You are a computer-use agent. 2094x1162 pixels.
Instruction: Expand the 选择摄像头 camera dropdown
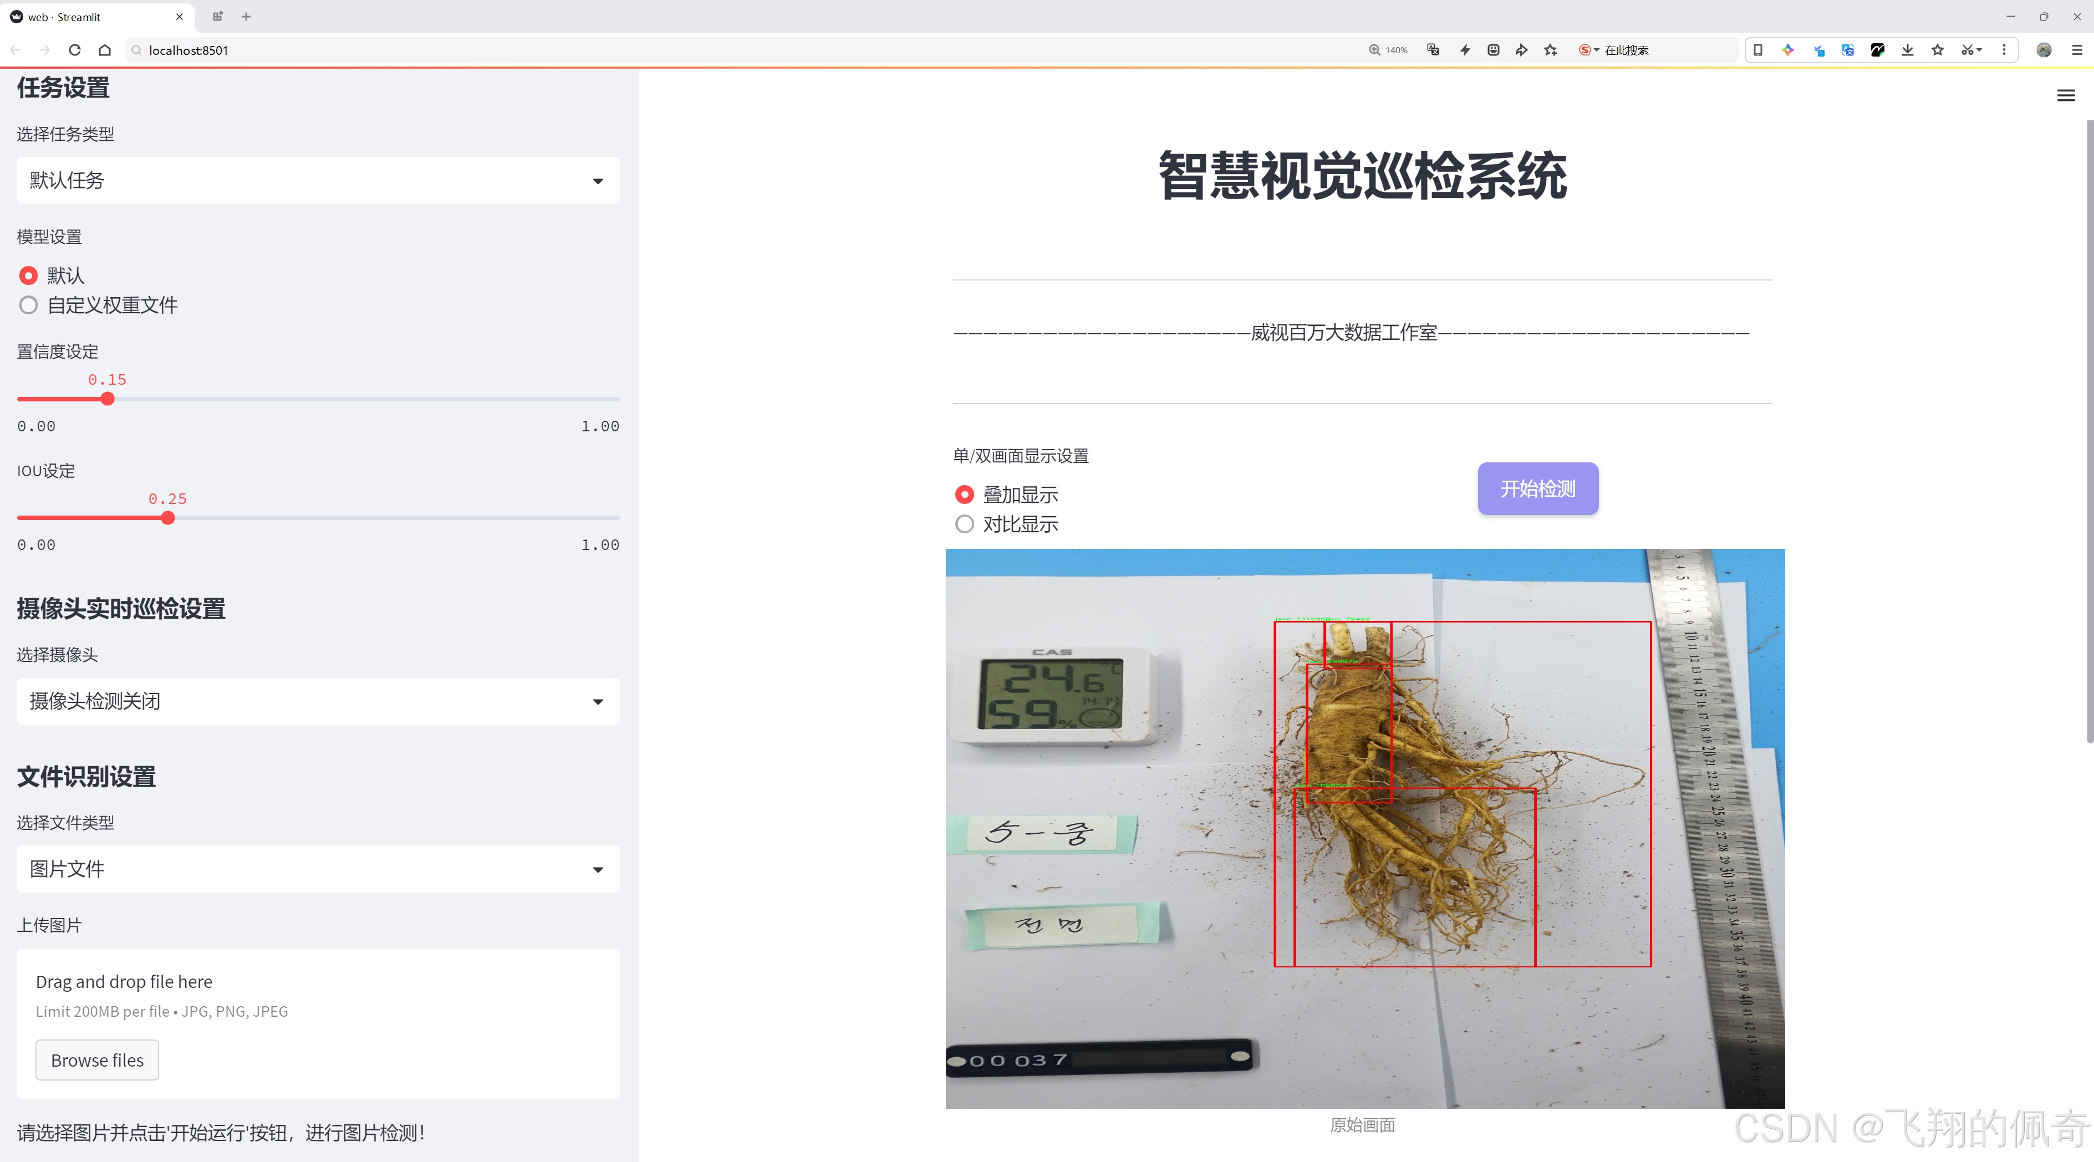point(317,700)
